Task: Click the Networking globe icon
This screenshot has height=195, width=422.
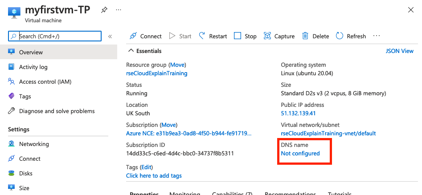Action: pyautogui.click(x=11, y=144)
